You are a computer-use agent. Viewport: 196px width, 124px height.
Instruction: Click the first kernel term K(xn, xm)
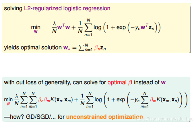pyautogui.click(x=62, y=100)
